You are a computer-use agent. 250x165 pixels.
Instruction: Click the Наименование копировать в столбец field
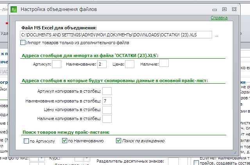107,101
